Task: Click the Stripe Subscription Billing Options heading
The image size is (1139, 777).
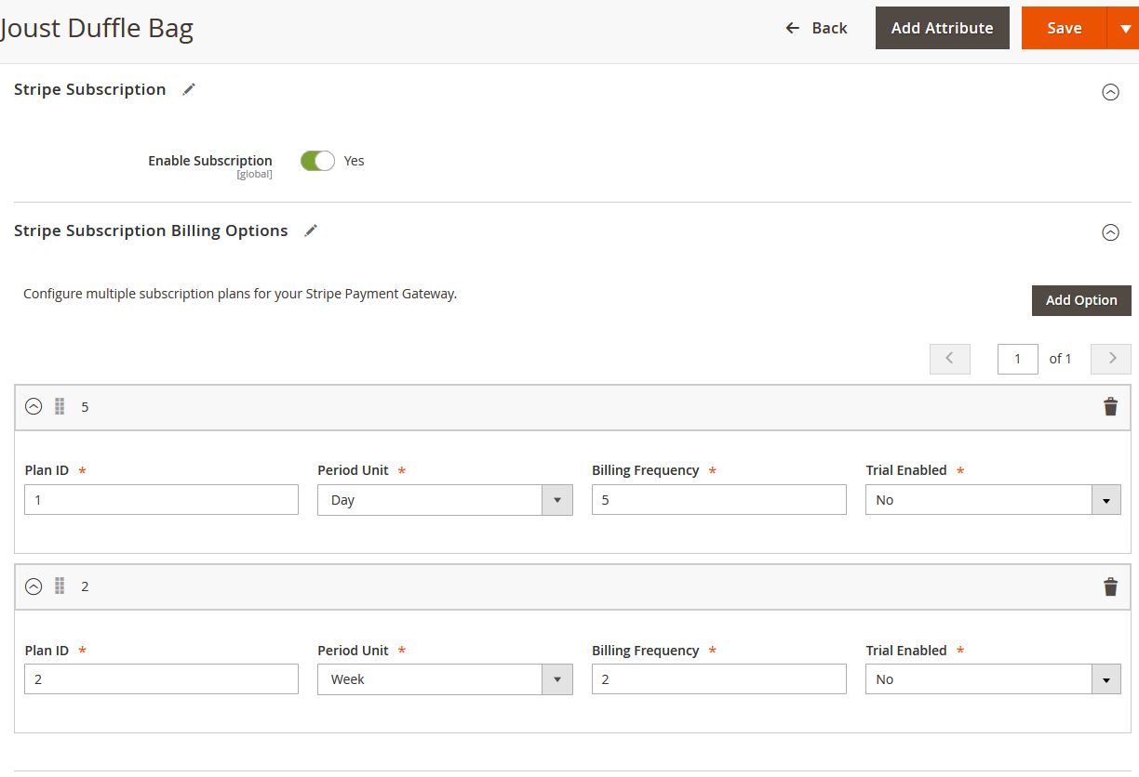Action: click(151, 230)
